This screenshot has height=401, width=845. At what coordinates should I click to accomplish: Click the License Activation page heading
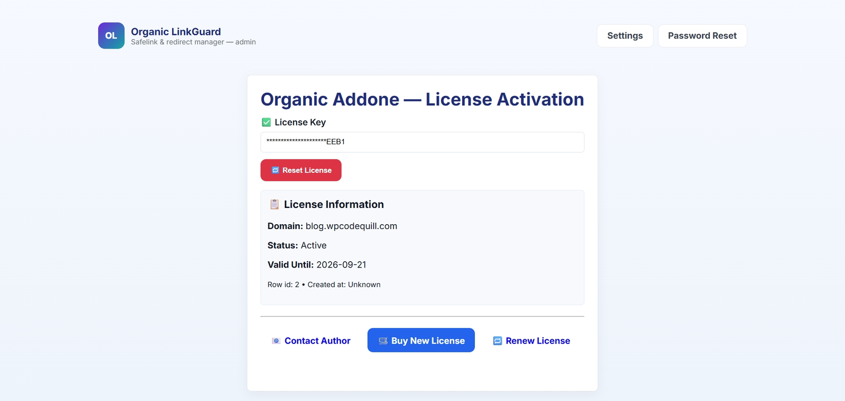(x=422, y=99)
